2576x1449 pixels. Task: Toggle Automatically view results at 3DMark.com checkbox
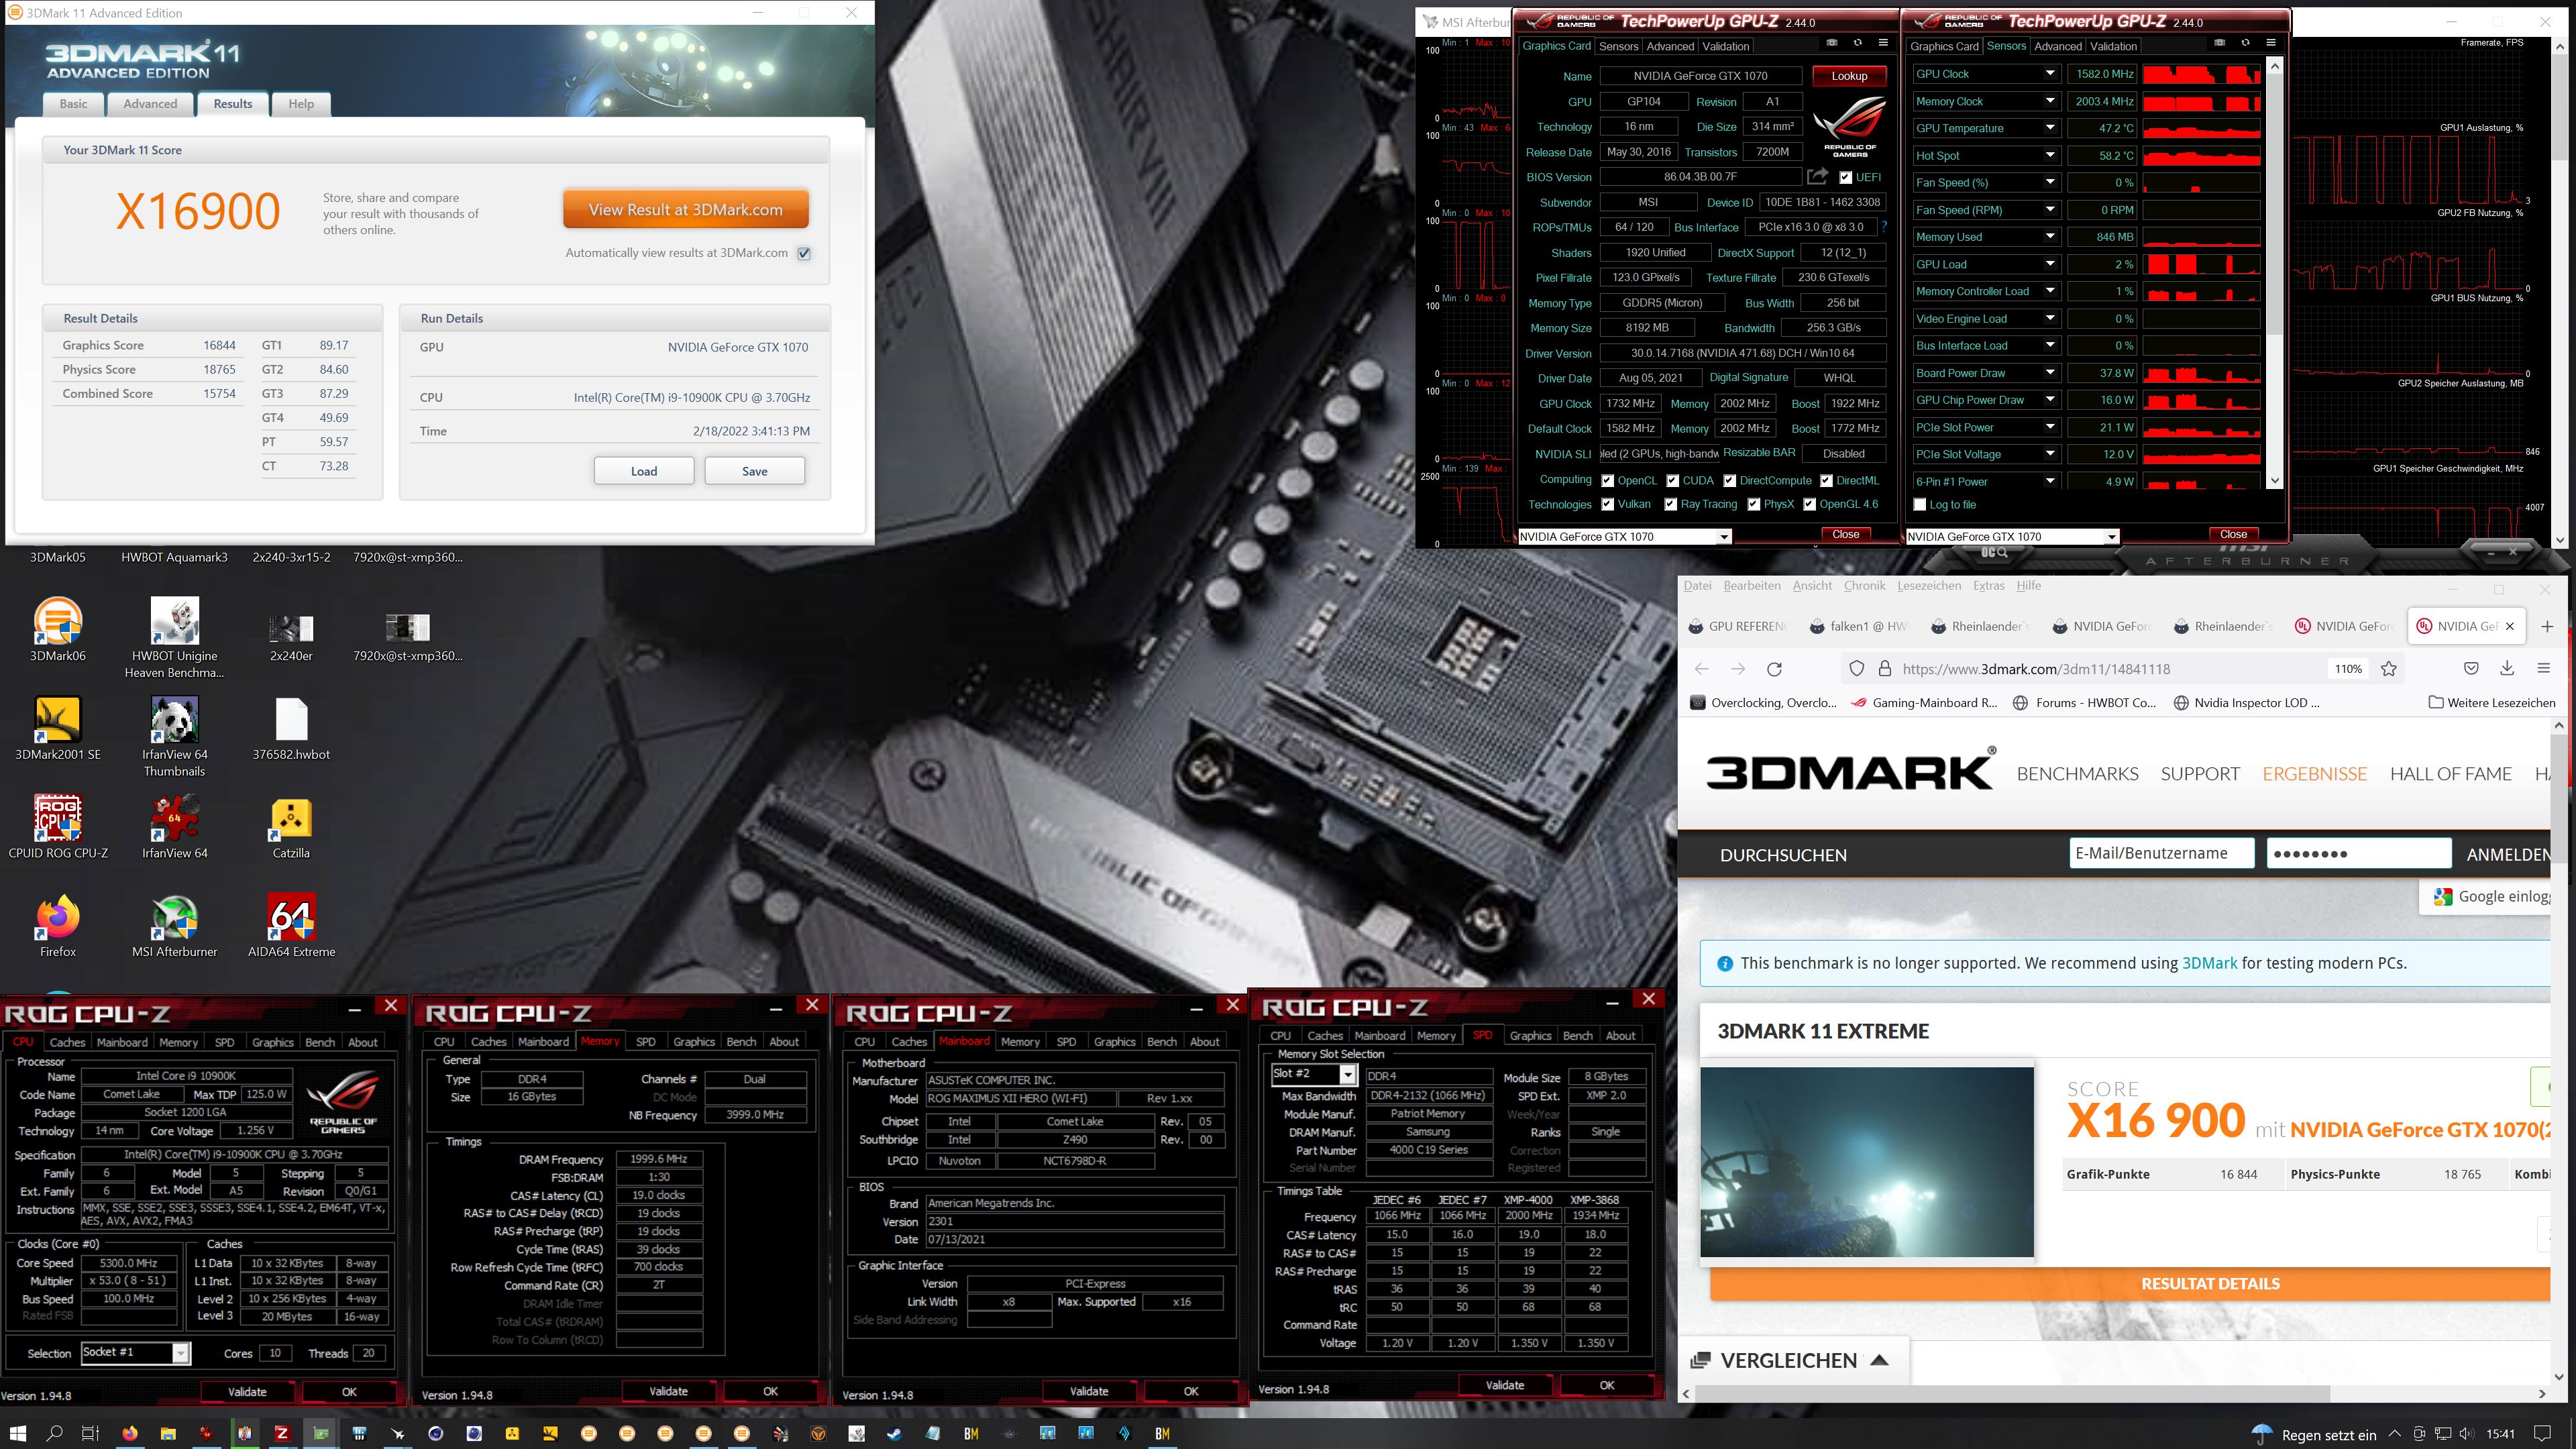(804, 253)
